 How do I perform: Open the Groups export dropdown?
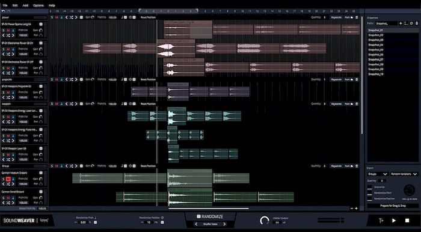click(x=378, y=174)
